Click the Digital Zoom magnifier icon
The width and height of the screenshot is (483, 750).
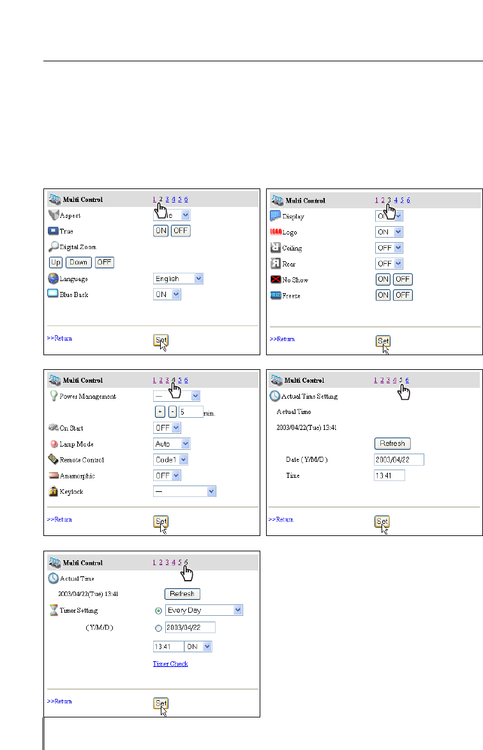coord(54,247)
